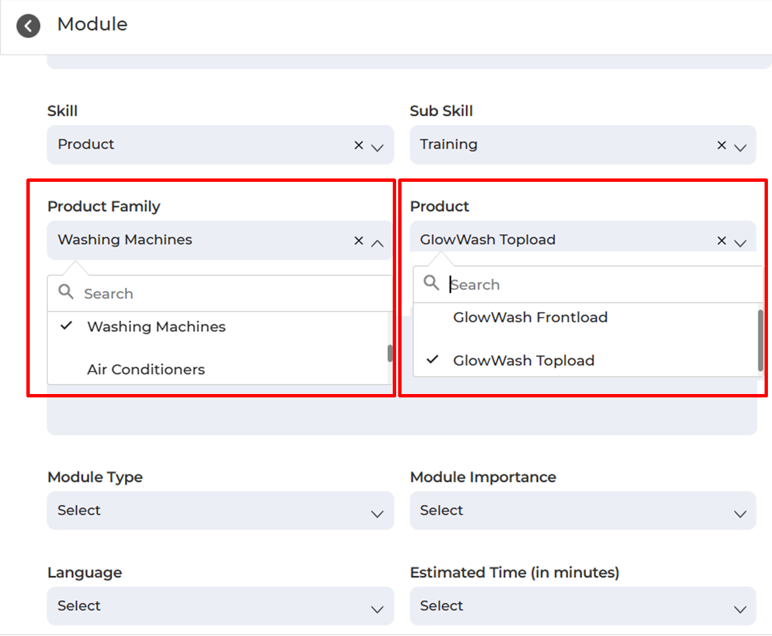Clear the Sub Skill Training selection
Viewport: 772px width, 636px height.
[721, 145]
